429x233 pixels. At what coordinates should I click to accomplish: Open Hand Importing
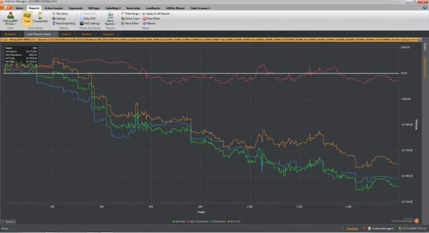[x=64, y=23]
